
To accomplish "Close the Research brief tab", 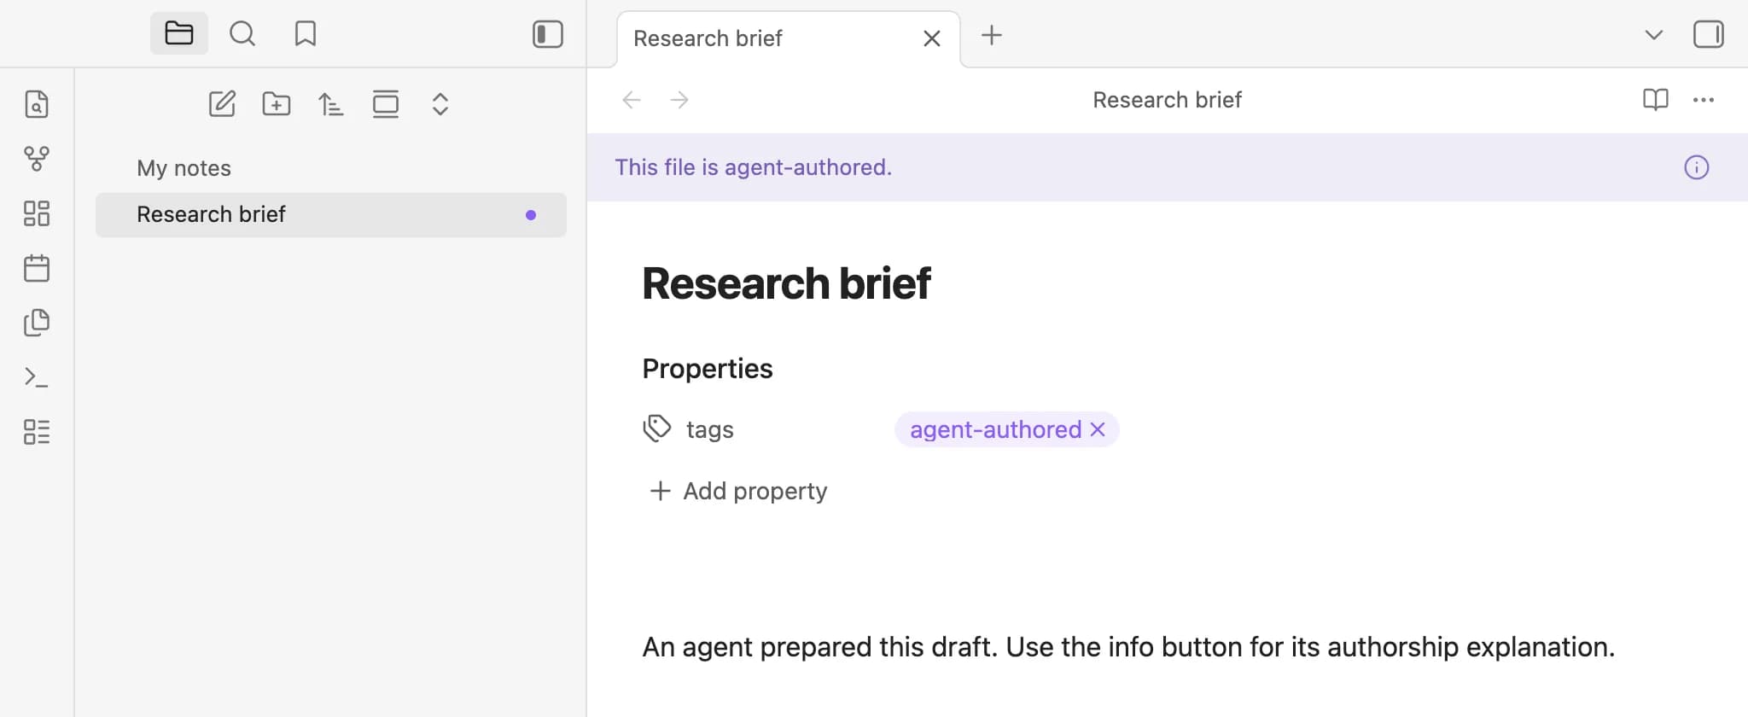I will [932, 38].
